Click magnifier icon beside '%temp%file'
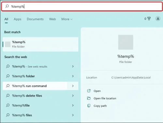This screenshot has width=163, height=123. coord(8,105)
